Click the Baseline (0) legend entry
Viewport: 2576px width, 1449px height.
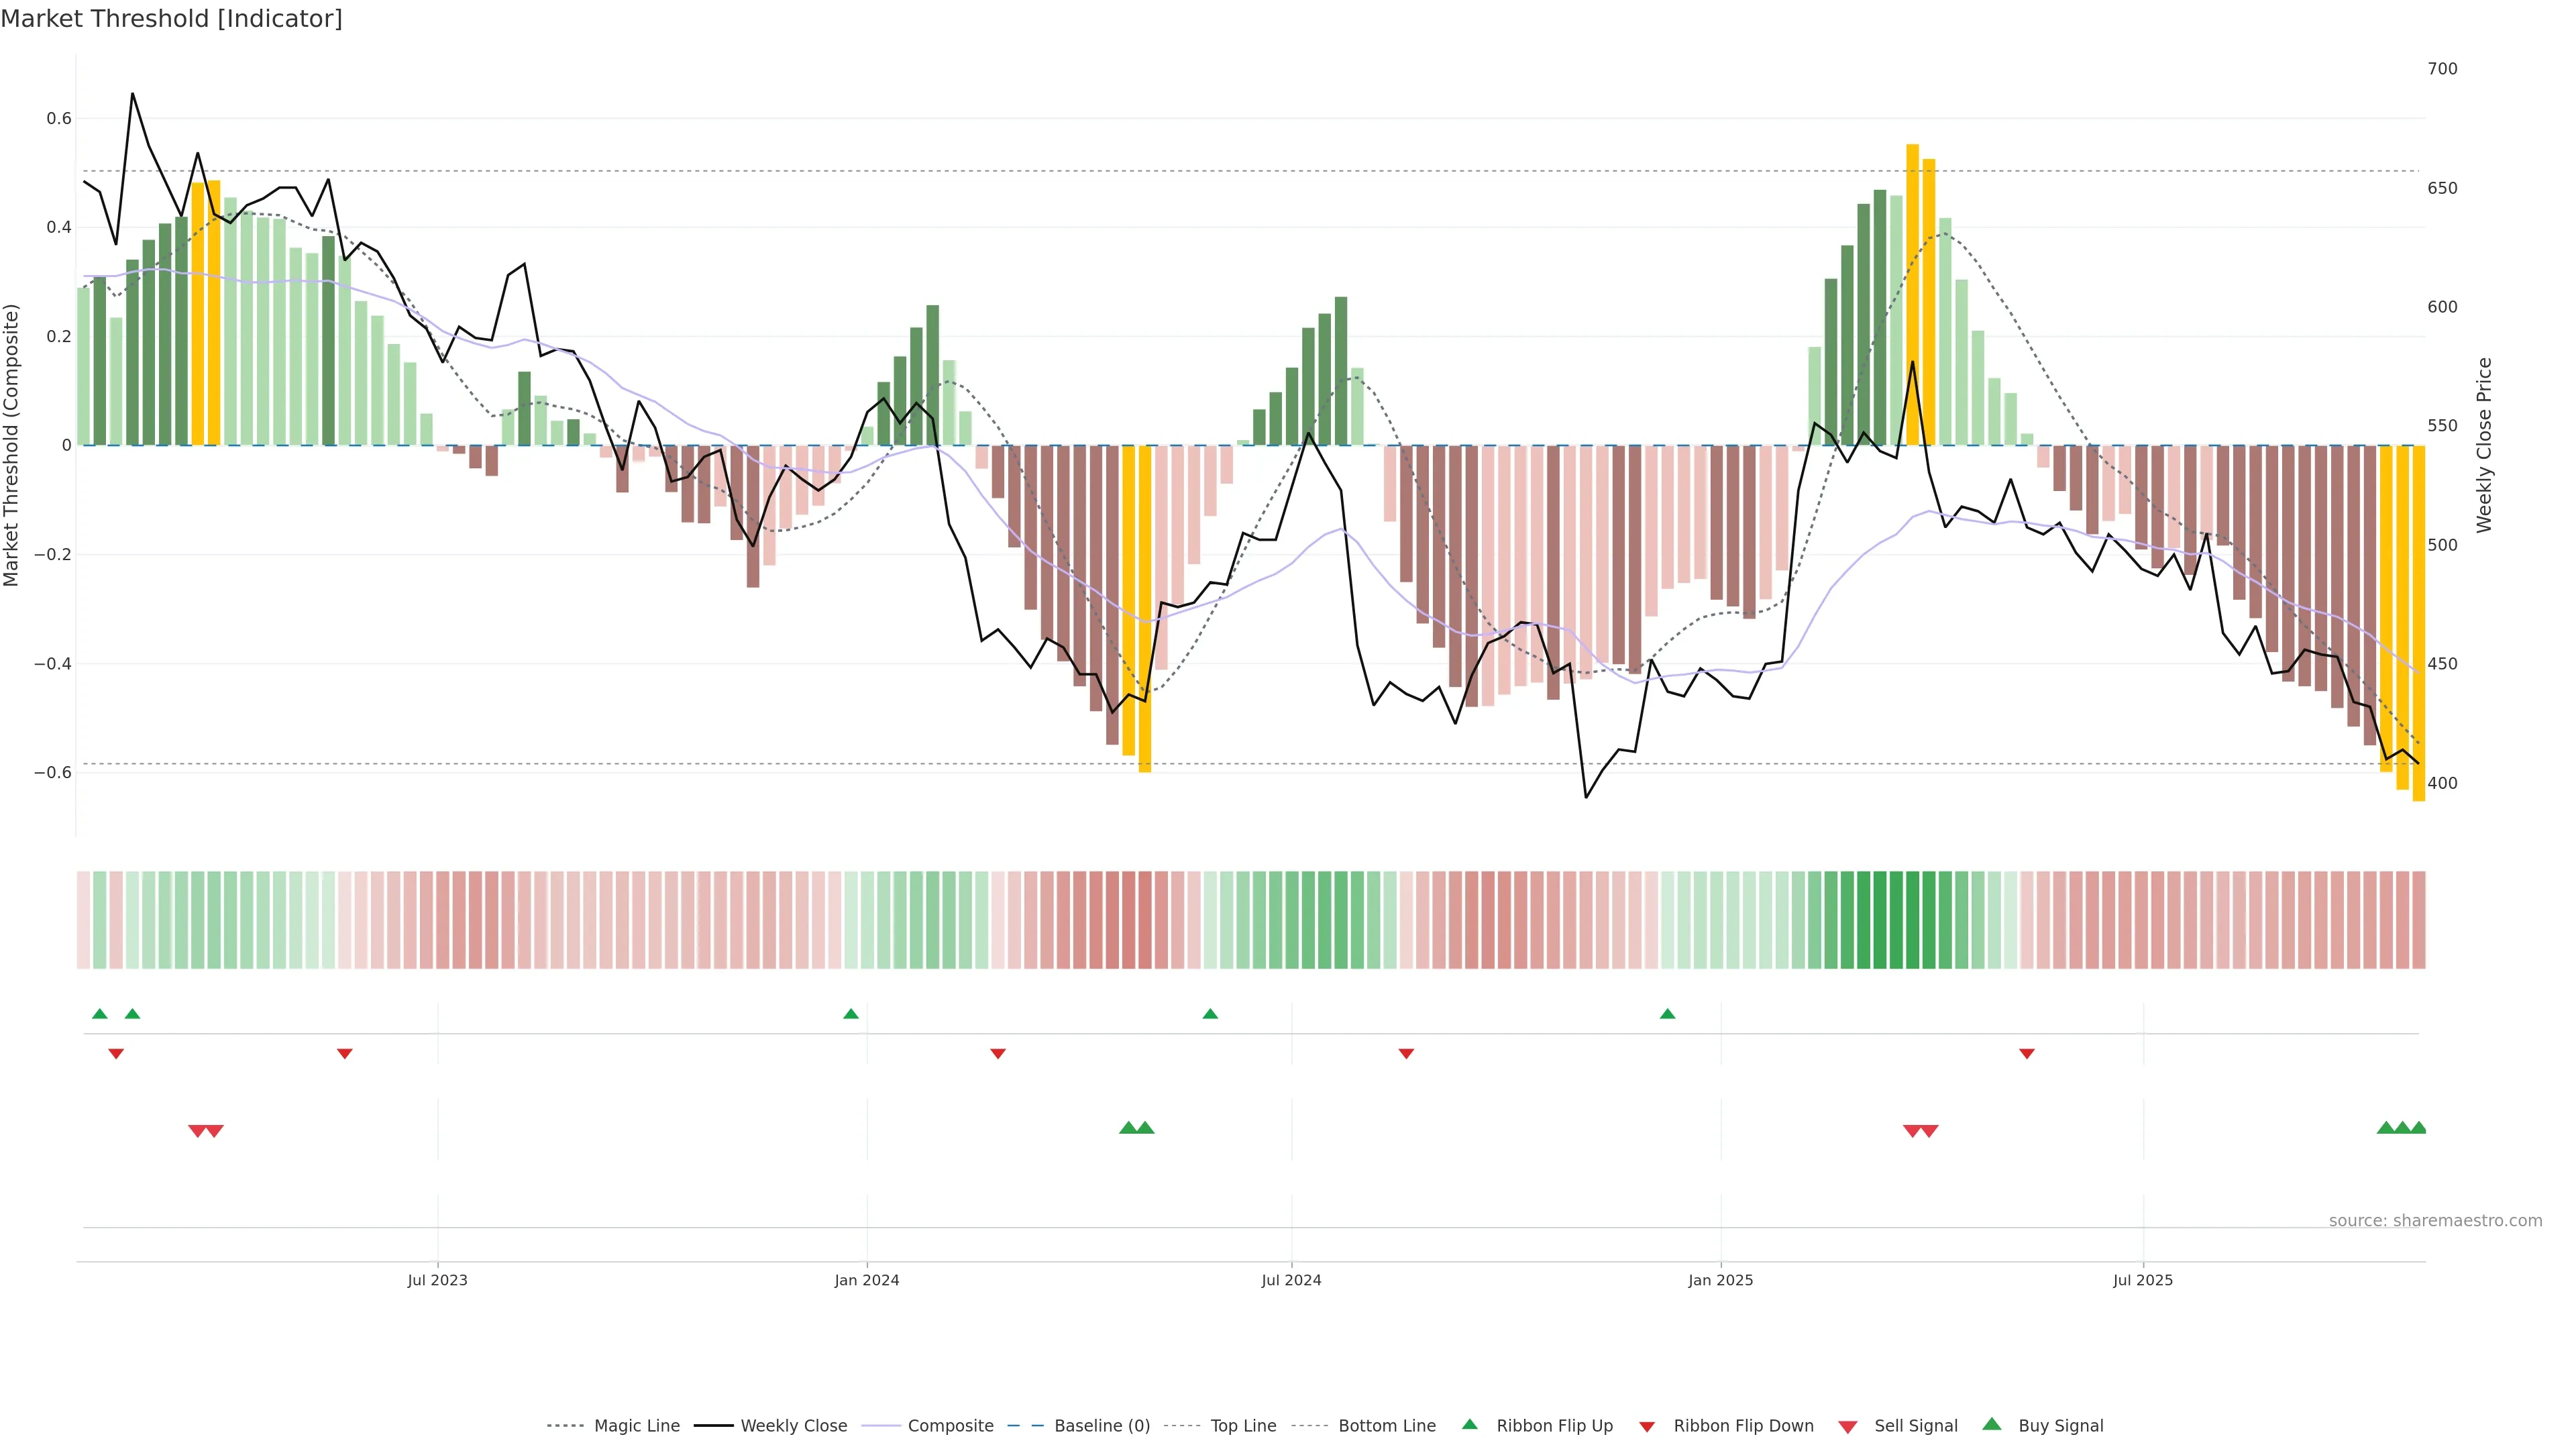tap(1101, 1425)
